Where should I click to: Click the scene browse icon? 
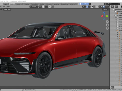105,4
